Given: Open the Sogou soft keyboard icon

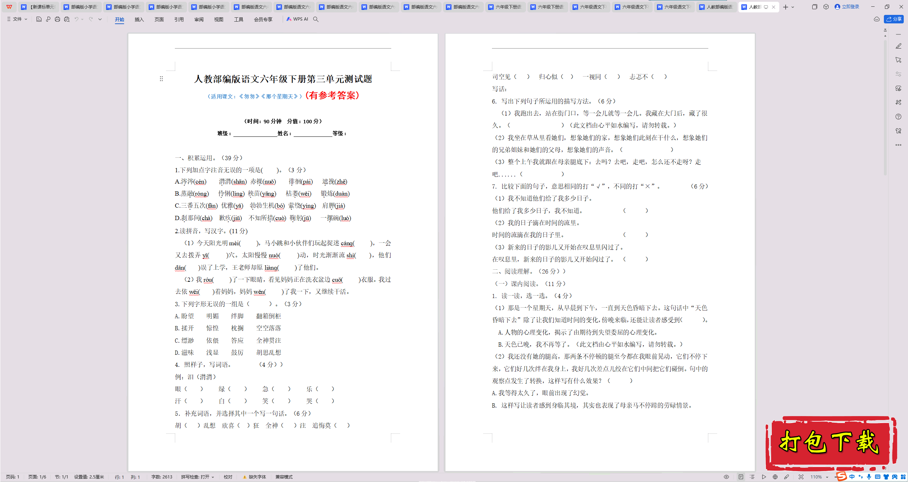Looking at the screenshot, I should click(877, 477).
